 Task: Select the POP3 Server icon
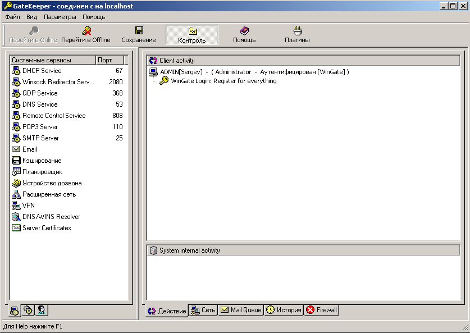(16, 127)
